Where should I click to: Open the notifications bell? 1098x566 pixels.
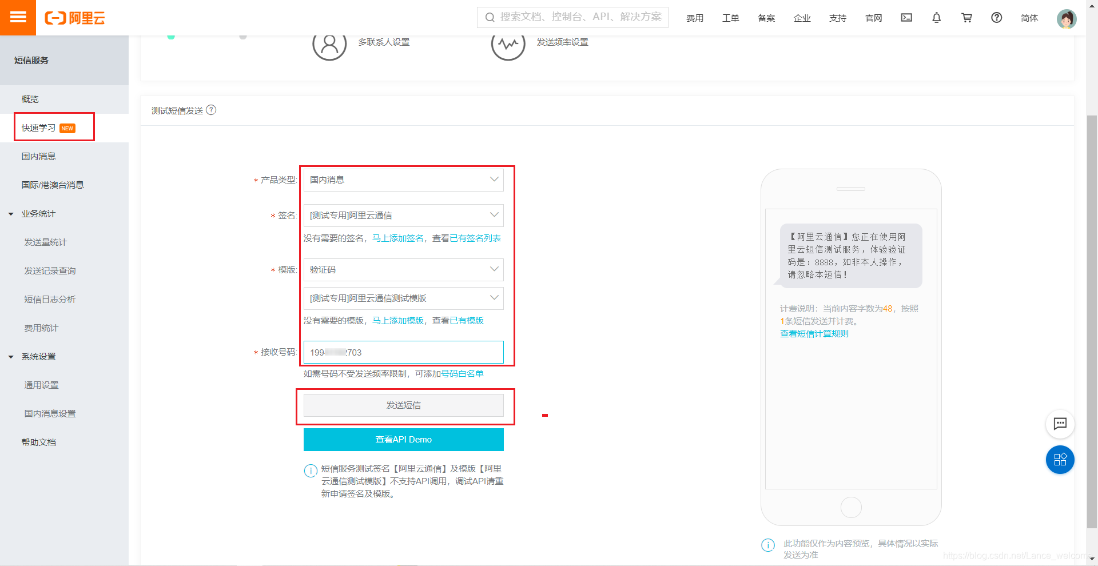(936, 18)
